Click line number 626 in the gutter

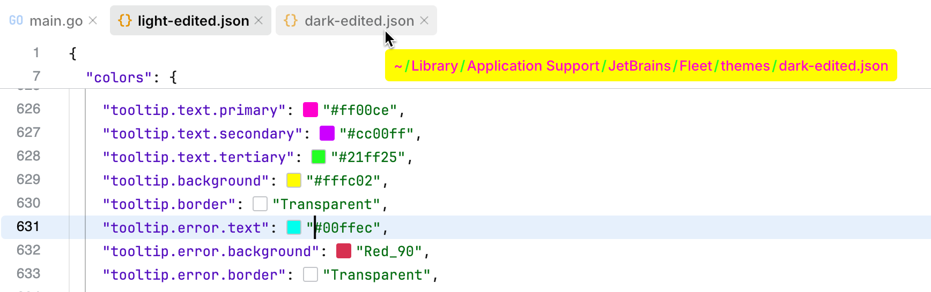tap(28, 109)
